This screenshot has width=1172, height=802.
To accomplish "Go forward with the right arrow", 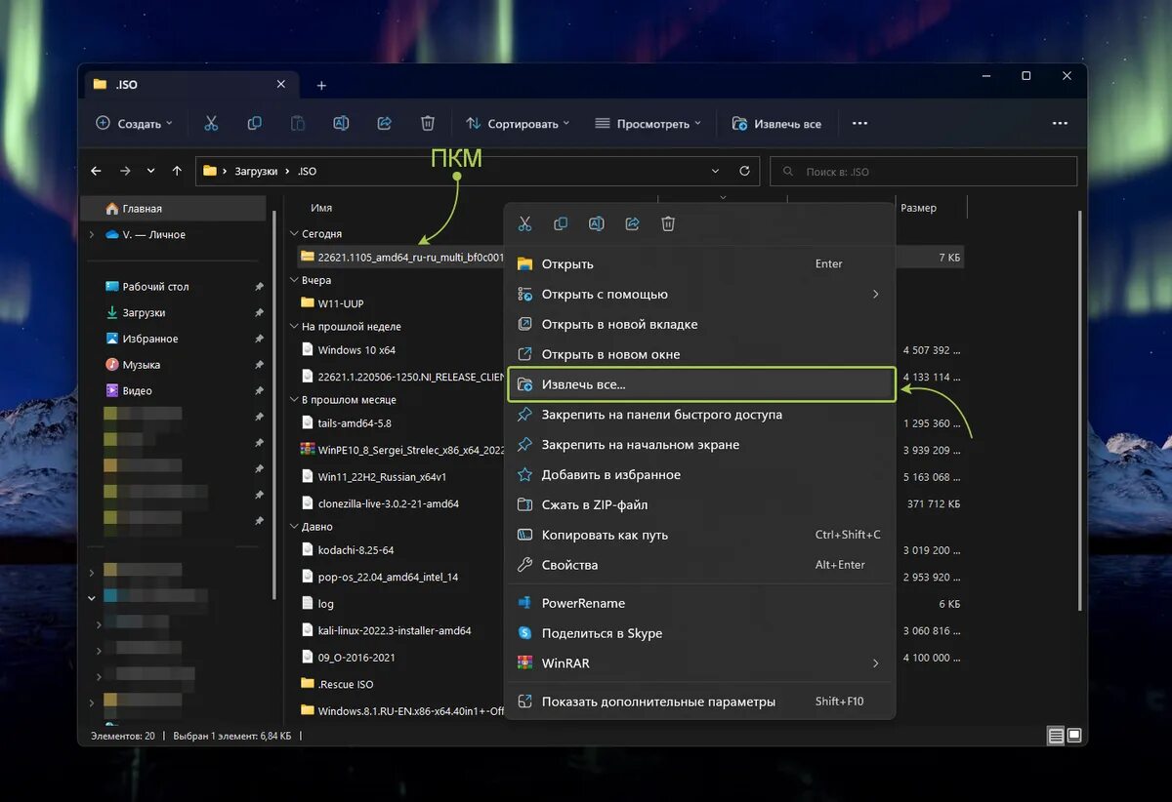I will point(125,171).
